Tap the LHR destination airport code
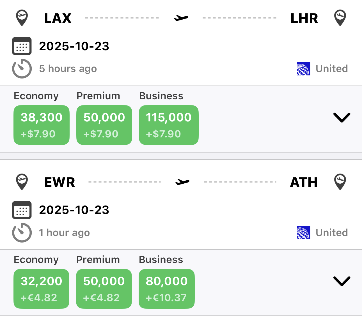Viewport: 362px width, 316px height. coord(304,18)
